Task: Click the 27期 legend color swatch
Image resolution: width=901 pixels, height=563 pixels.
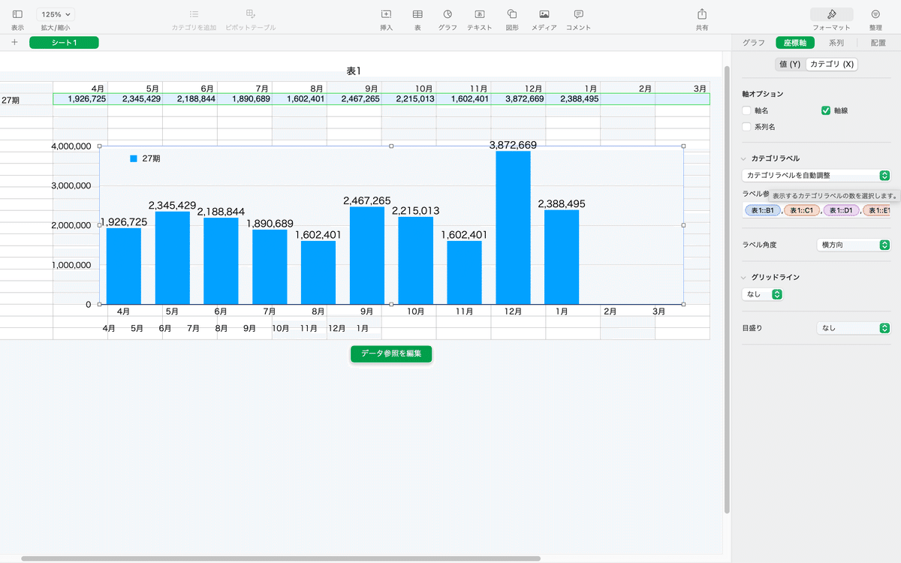Action: 134,158
